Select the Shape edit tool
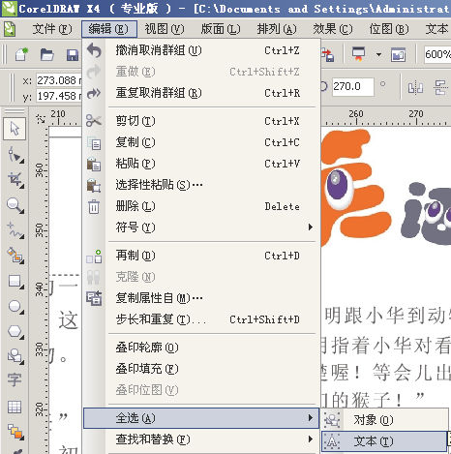451x454 pixels. click(15, 155)
